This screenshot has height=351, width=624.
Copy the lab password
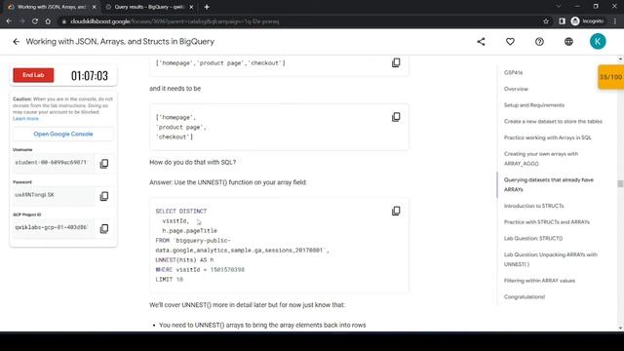coord(104,196)
